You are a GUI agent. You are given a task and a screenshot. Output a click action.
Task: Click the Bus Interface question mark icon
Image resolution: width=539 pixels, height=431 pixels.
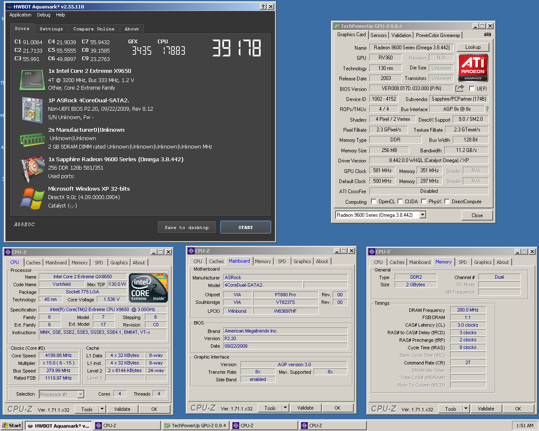487,109
